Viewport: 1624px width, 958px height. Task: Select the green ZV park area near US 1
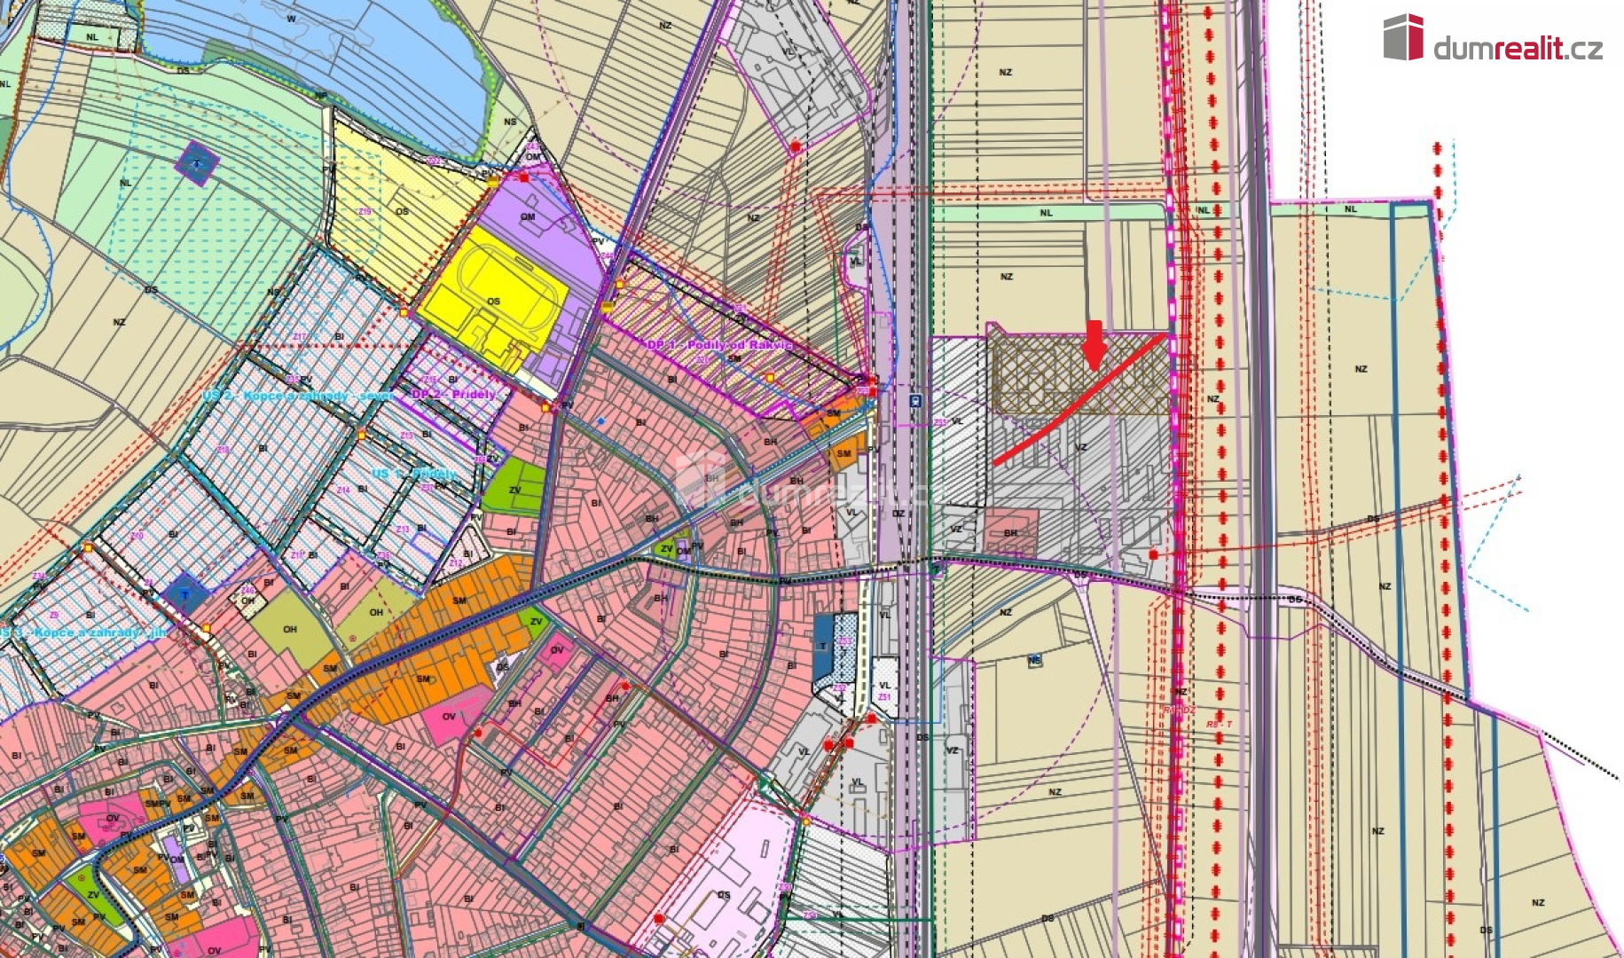tap(514, 489)
